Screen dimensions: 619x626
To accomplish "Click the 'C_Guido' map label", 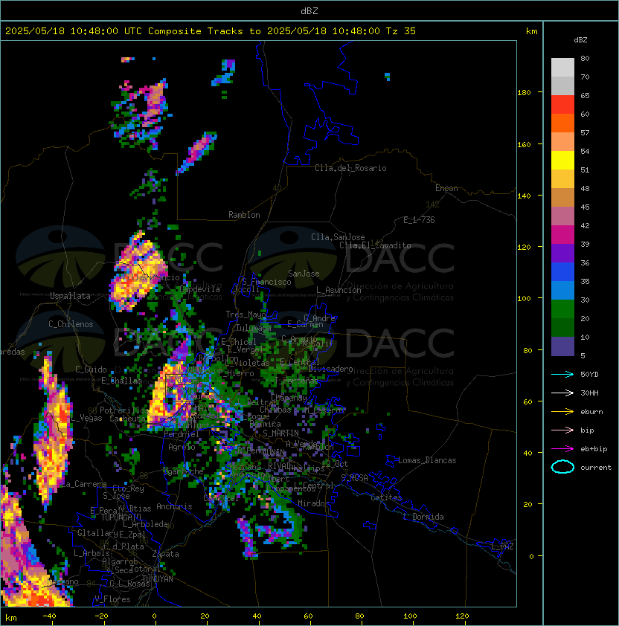I will click(x=91, y=370).
